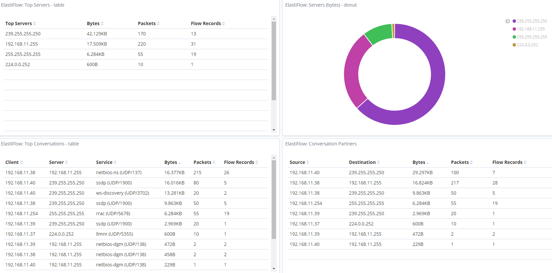Viewport: 552px width, 273px height.
Task: Click Top Servers table scrollbar thumb
Action: [274, 61]
